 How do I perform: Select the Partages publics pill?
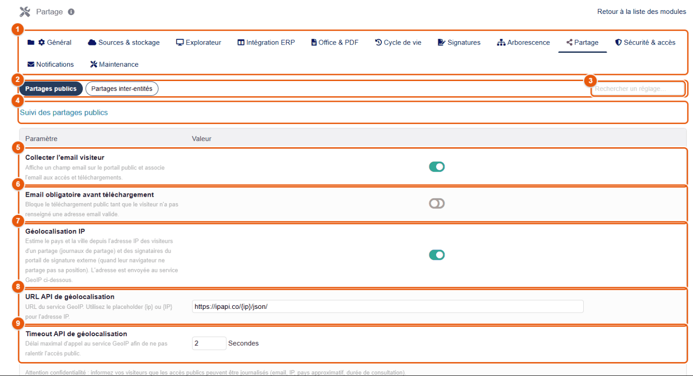pyautogui.click(x=51, y=88)
